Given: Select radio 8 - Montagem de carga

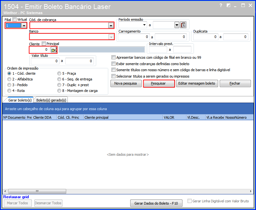Looking at the screenshot, I should 59,91.
